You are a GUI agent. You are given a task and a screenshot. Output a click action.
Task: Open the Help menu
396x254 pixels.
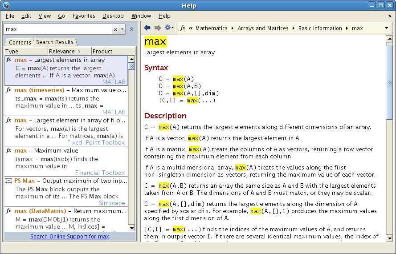point(164,16)
